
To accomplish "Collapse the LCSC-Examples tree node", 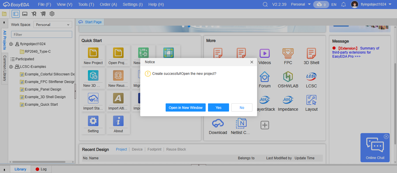I will click(11, 67).
